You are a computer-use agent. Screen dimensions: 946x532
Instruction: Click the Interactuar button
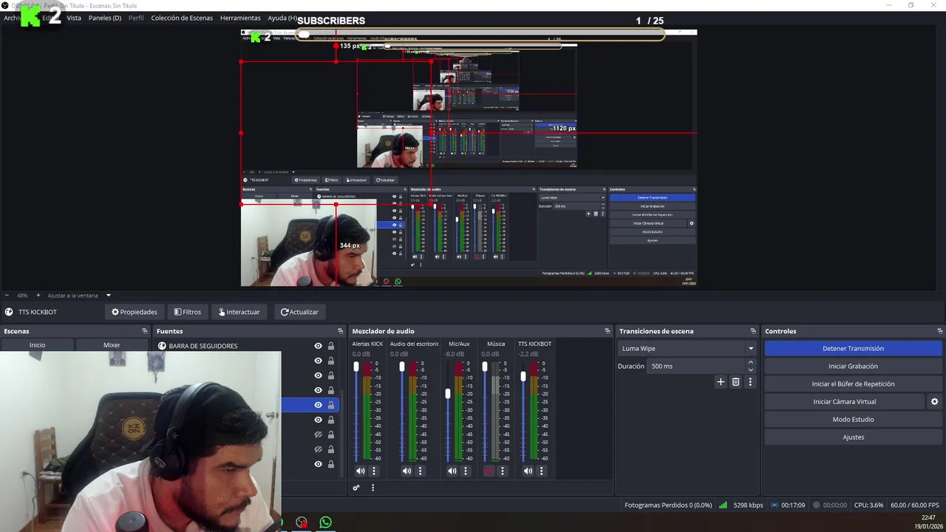click(239, 312)
